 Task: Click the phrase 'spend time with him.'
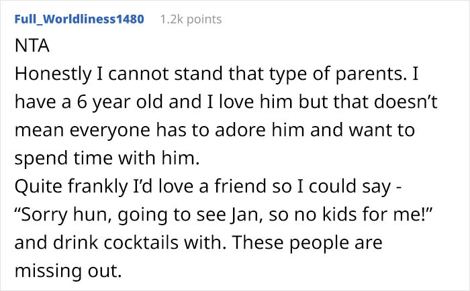click(107, 158)
